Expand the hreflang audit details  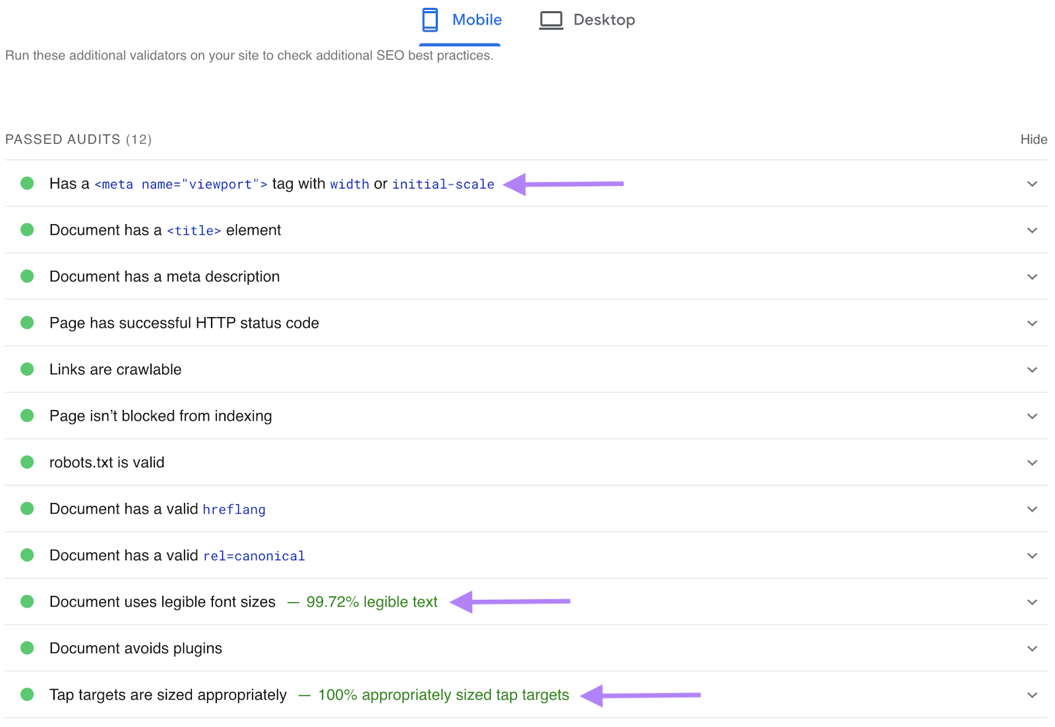pos(1031,508)
